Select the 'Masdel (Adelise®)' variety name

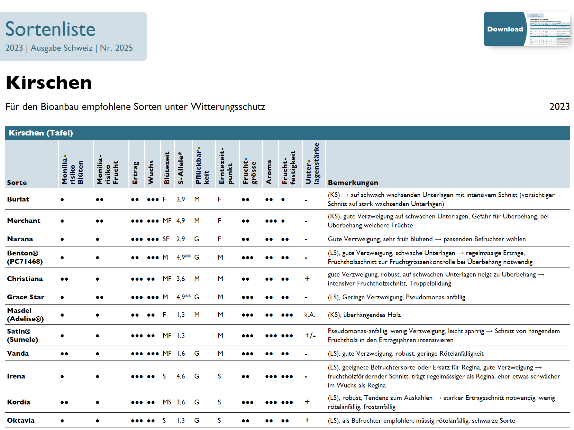coord(26,315)
